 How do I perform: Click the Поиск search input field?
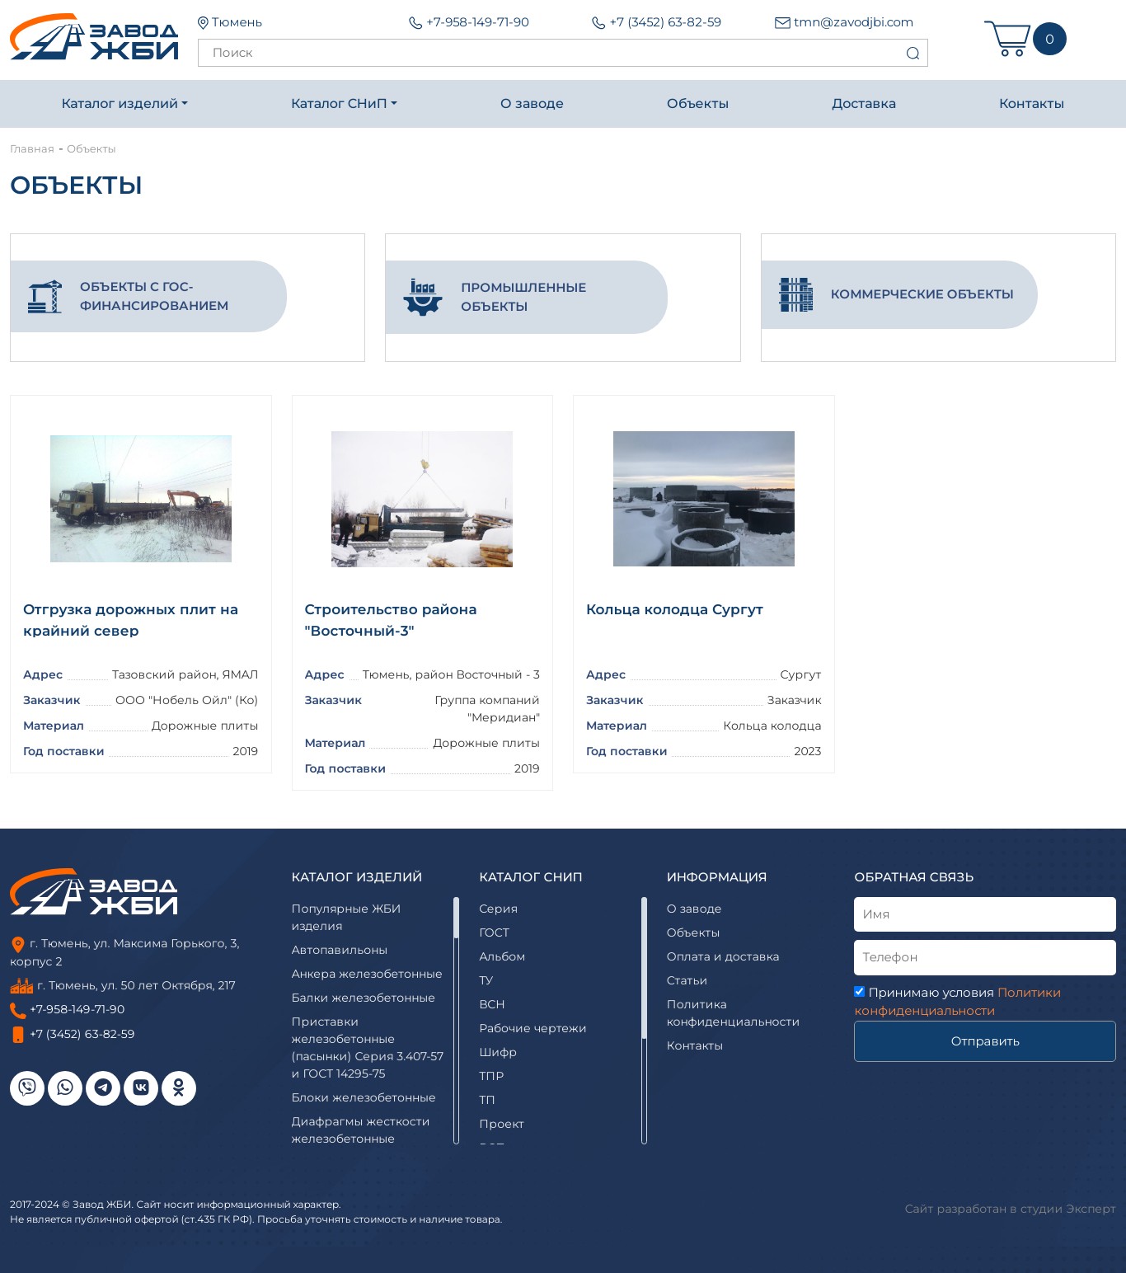pyautogui.click(x=563, y=53)
